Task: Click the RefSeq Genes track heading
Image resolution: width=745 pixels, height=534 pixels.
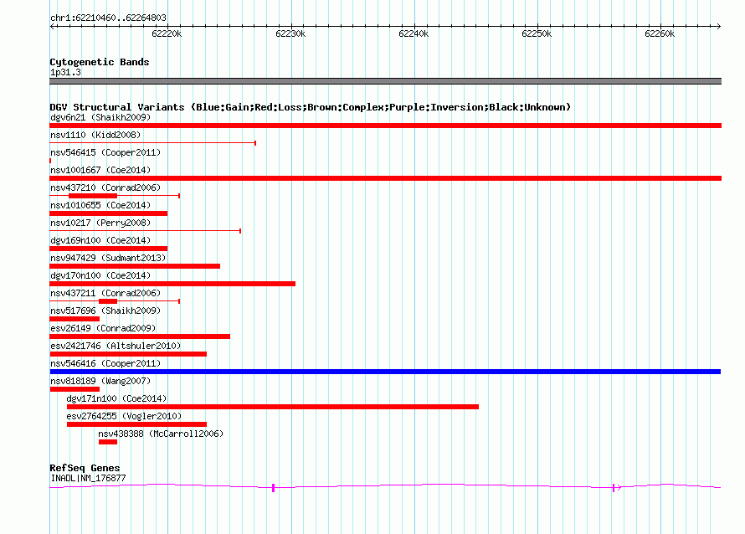Action: 85,468
